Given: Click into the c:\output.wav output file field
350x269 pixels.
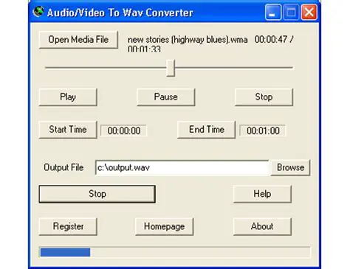Looking at the screenshot, I should point(182,168).
